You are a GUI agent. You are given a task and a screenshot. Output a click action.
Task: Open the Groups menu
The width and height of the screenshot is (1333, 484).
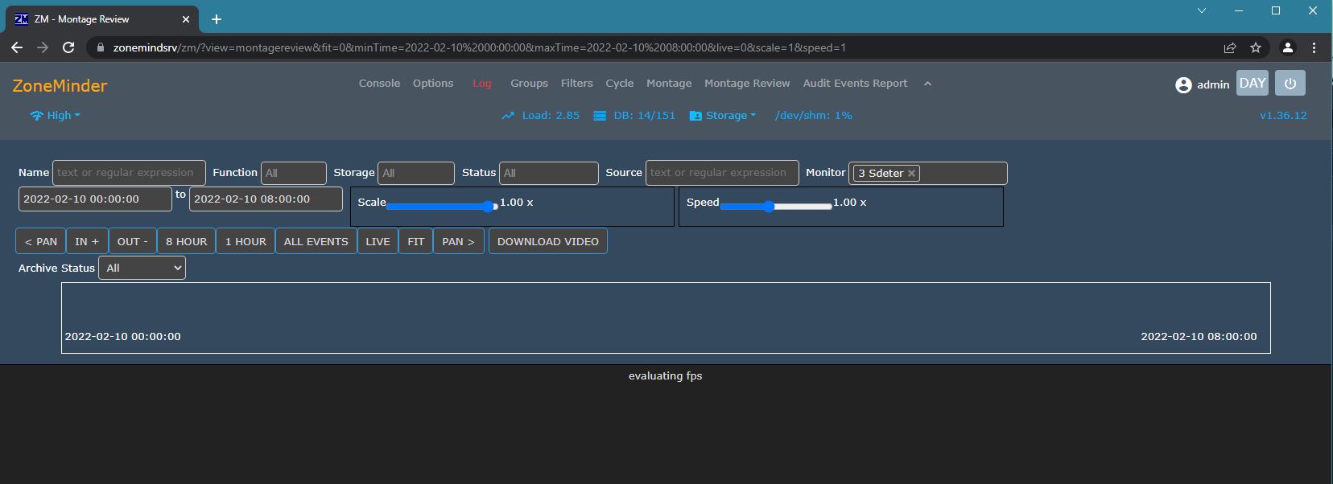click(x=529, y=84)
